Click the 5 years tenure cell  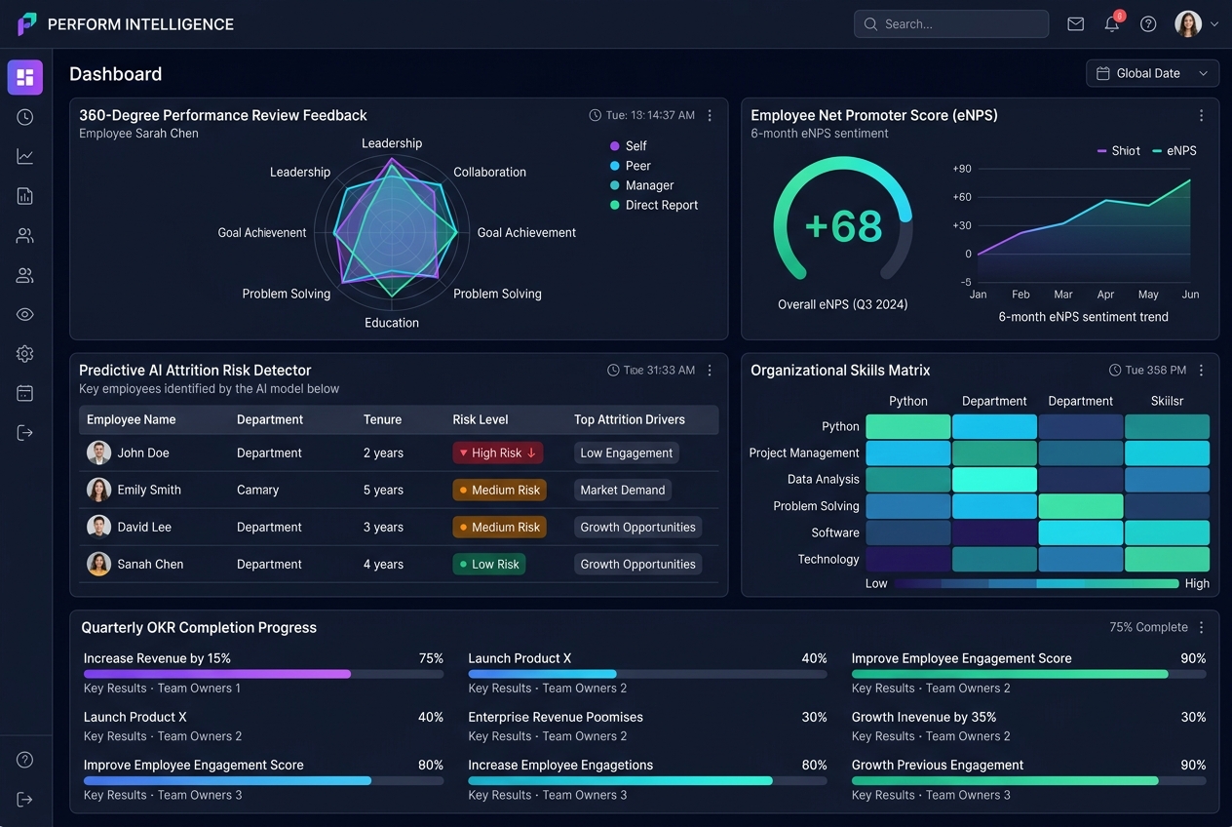[383, 490]
